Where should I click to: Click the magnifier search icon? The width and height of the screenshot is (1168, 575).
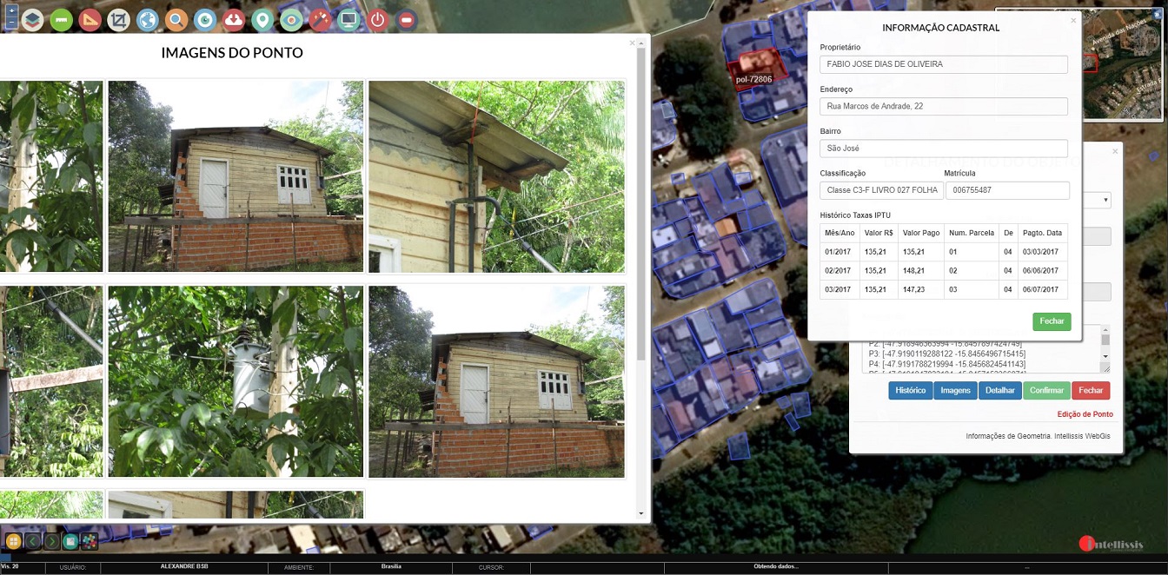(x=176, y=19)
